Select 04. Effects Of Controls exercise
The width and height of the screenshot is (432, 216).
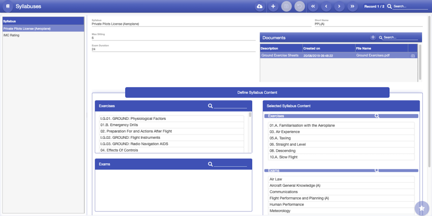coord(172,150)
